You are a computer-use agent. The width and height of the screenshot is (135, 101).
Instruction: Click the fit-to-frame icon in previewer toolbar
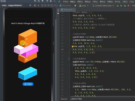click(42, 5)
